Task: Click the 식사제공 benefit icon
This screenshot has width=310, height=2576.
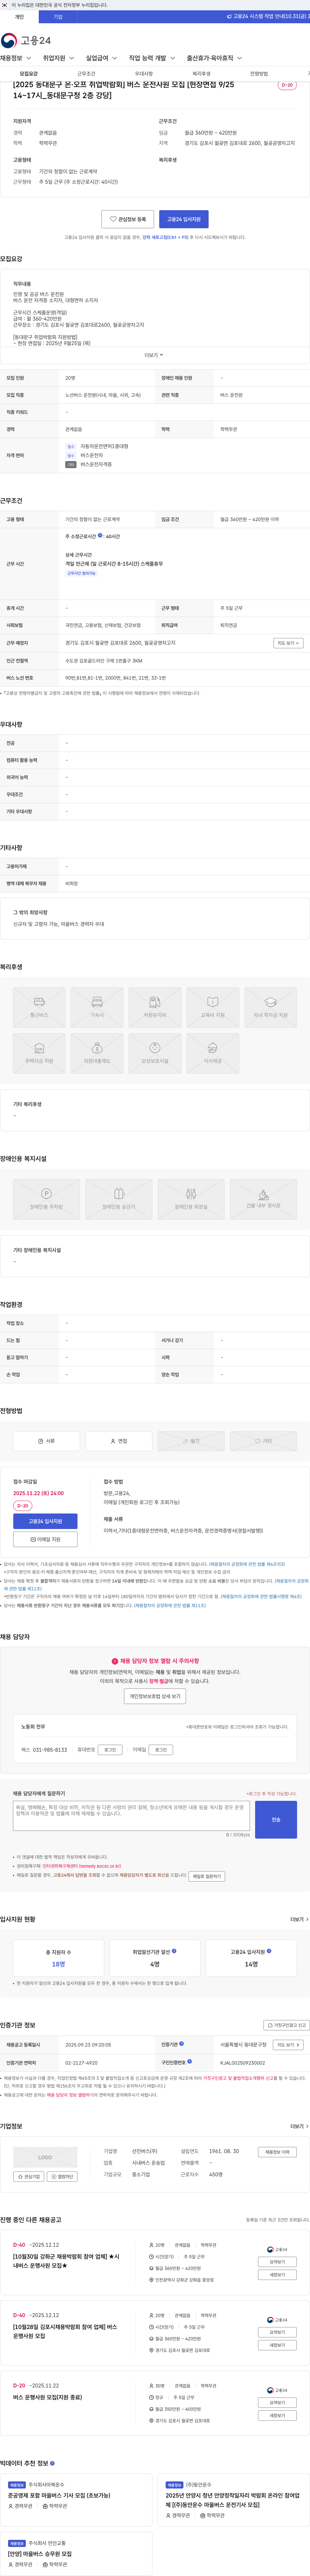Action: (213, 1053)
